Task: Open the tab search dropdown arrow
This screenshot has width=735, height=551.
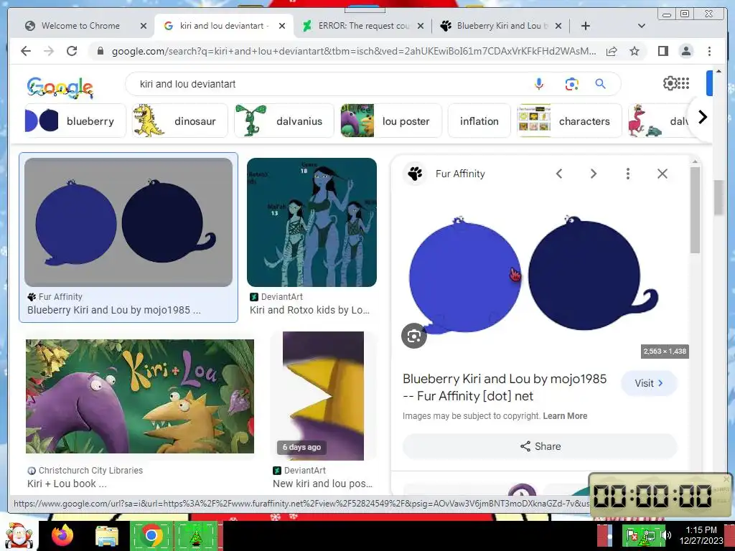Action: coord(642,26)
